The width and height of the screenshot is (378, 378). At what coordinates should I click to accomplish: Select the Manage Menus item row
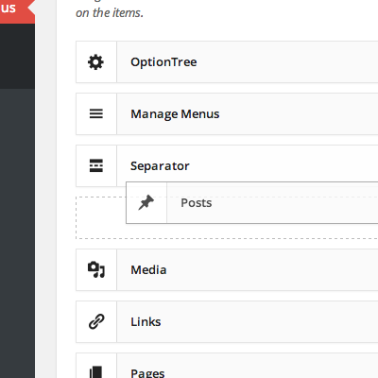click(x=227, y=113)
